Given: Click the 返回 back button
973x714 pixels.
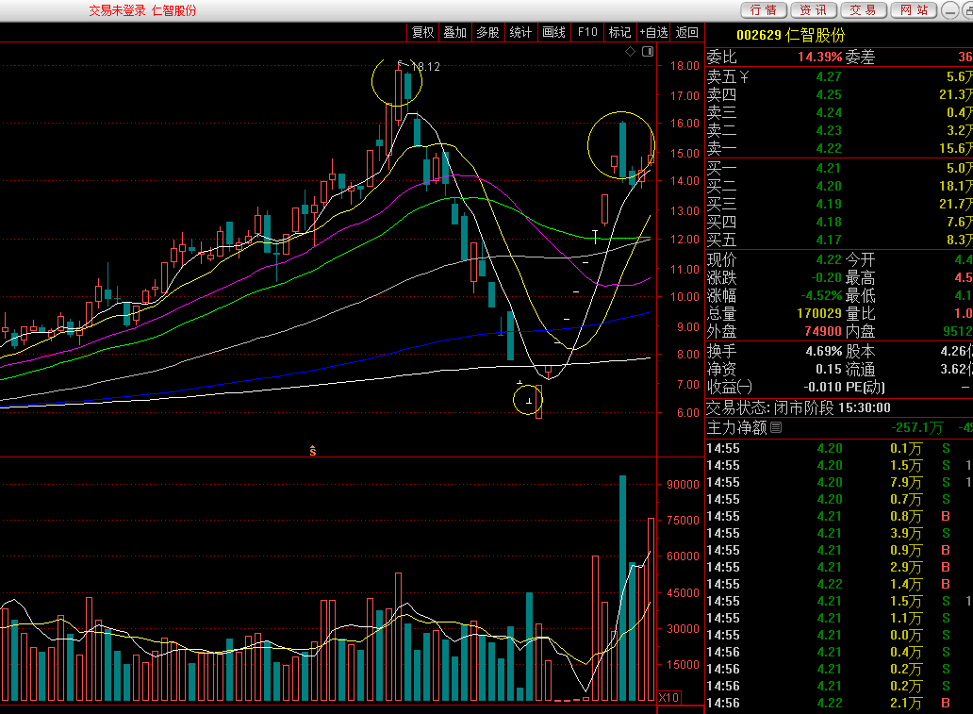Looking at the screenshot, I should 687,32.
